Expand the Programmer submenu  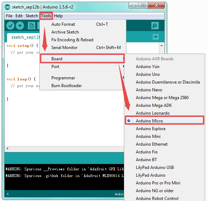click(82, 78)
